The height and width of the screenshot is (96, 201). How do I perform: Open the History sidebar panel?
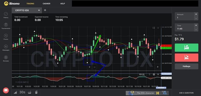coord(6,15)
